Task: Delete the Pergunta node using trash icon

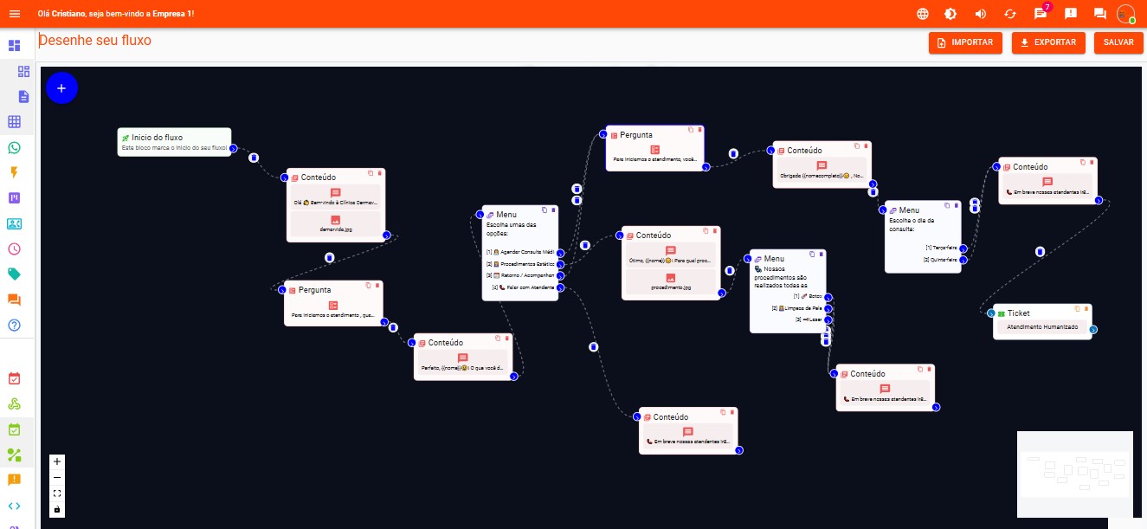Action: (x=700, y=130)
